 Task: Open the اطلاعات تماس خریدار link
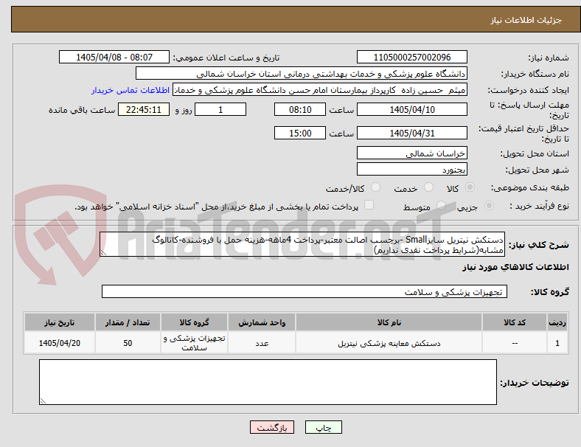(x=131, y=90)
